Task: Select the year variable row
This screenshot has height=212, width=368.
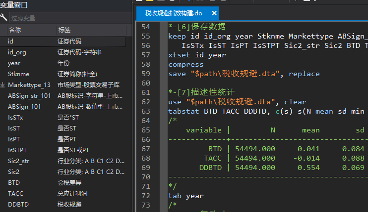Action: (14, 63)
